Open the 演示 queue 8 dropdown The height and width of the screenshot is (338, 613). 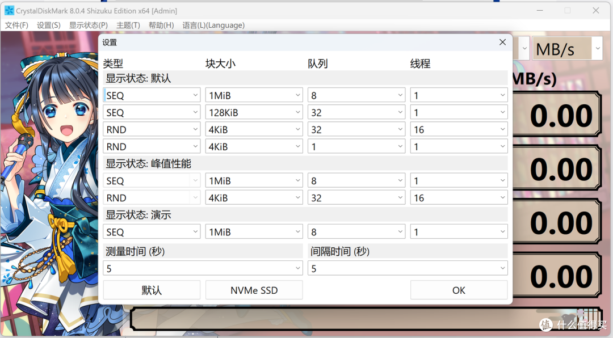[x=356, y=232]
